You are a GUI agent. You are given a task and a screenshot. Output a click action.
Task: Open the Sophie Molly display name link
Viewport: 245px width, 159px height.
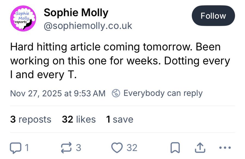click(76, 13)
